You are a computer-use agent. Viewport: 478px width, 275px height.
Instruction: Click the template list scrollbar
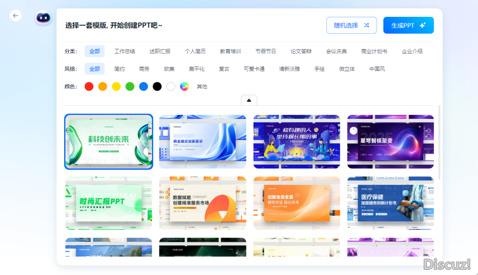click(439, 142)
